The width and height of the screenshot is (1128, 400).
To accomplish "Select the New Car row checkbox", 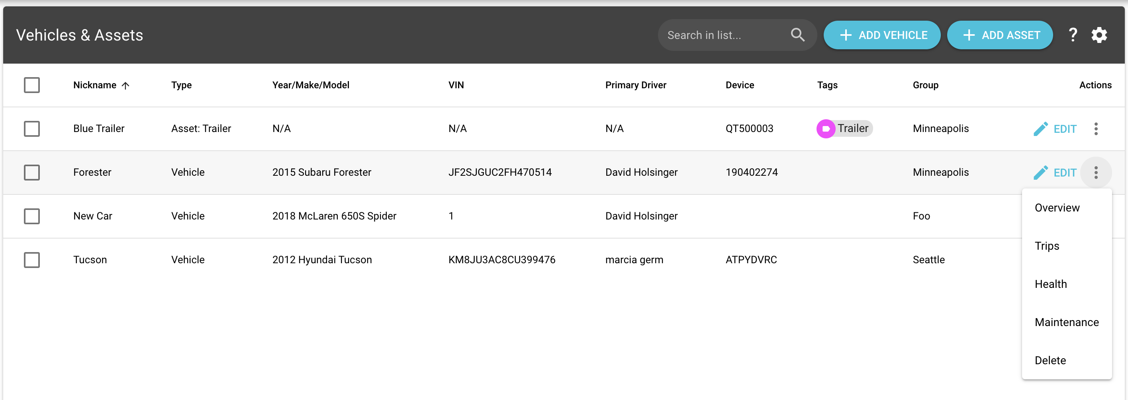I will [31, 216].
